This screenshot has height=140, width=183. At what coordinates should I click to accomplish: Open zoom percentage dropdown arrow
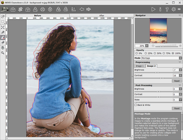point(147,46)
